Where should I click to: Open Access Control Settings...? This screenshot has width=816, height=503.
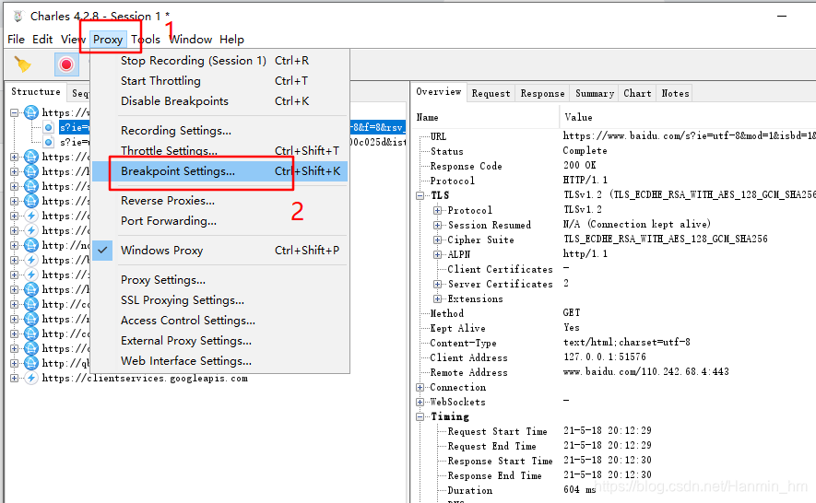click(219, 321)
